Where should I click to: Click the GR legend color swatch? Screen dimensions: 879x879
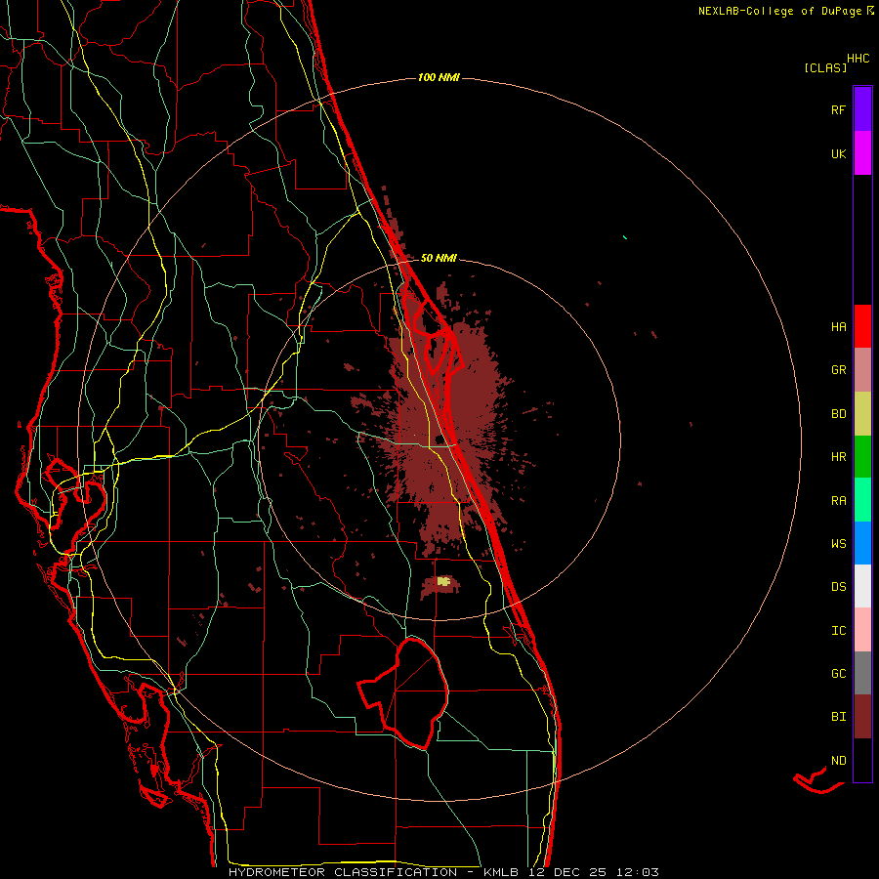(x=862, y=370)
